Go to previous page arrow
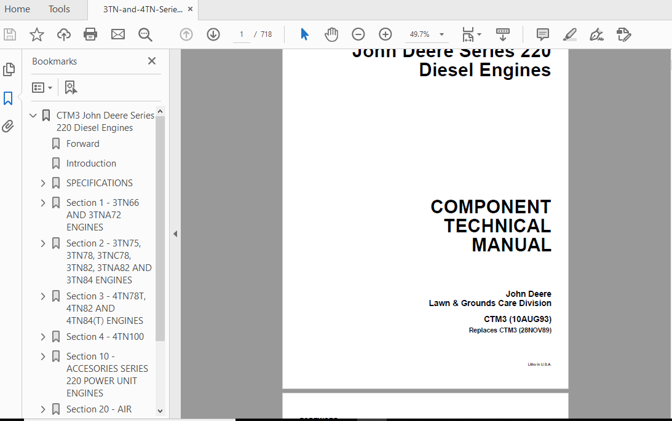Viewport: 672px width, 421px height. tap(186, 34)
